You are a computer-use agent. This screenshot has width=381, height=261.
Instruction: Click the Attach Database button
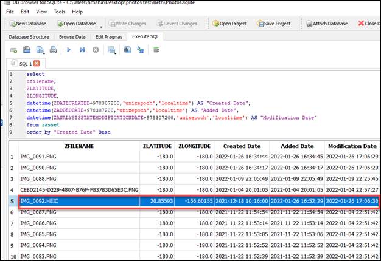(326, 24)
